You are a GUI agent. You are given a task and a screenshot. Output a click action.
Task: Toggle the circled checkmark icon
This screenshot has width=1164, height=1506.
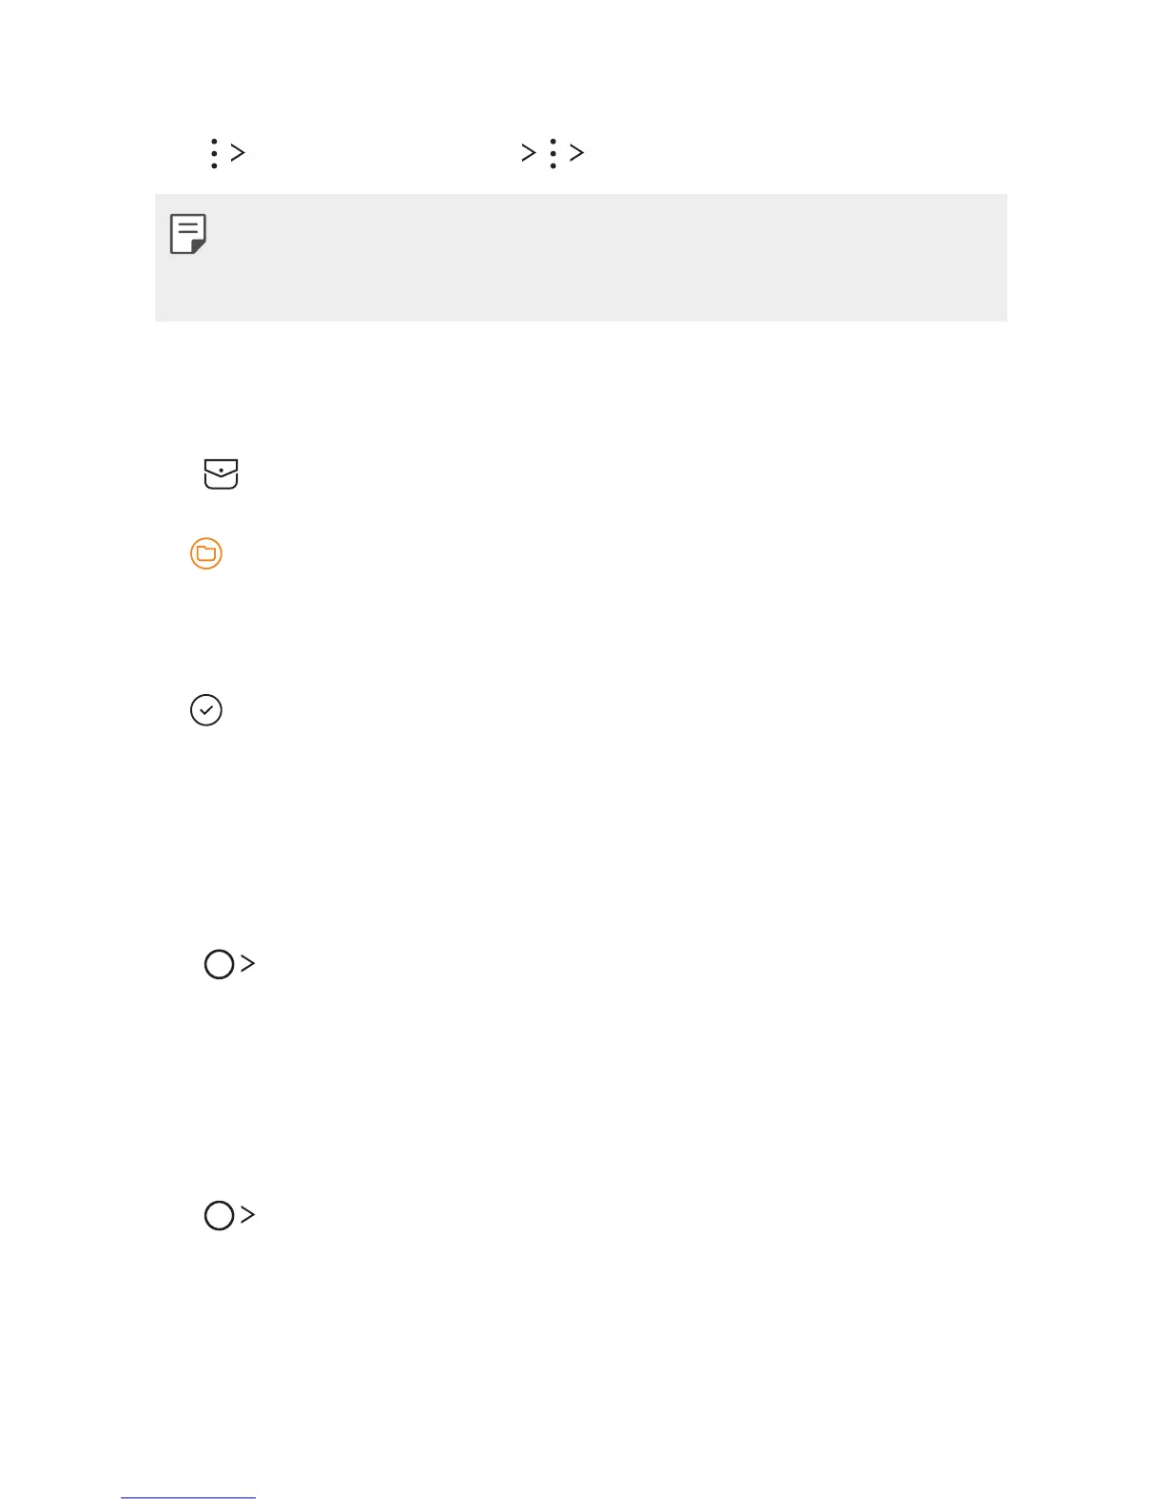(206, 710)
